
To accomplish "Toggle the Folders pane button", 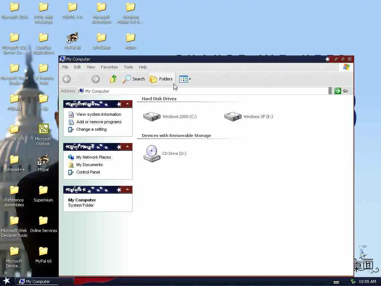I will (x=161, y=79).
